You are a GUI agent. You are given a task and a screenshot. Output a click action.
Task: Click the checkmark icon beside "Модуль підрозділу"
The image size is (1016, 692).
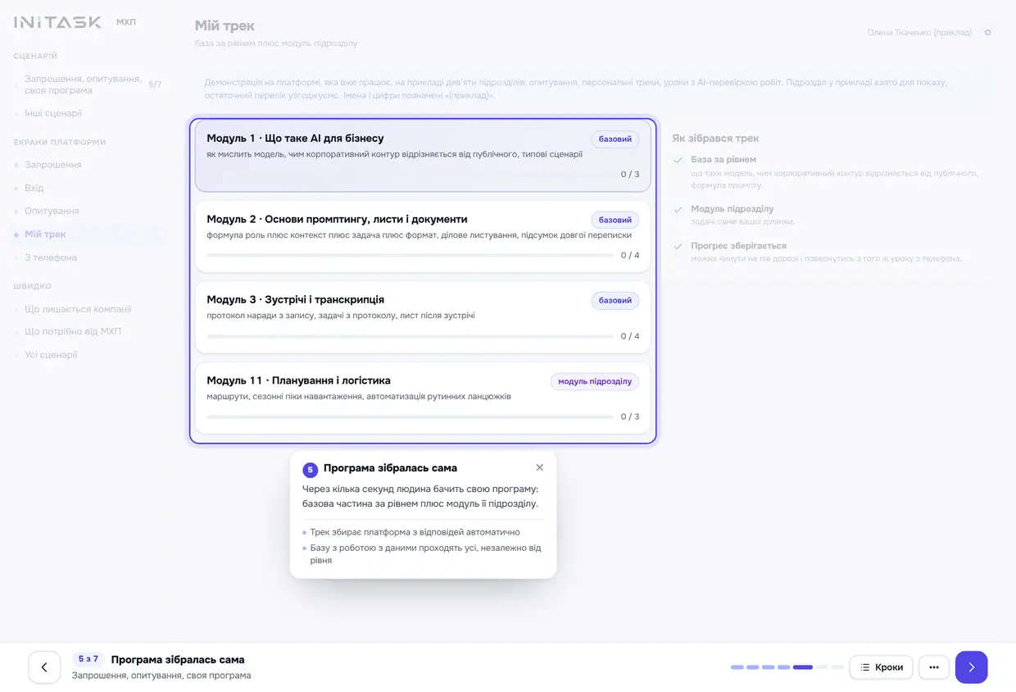pos(678,209)
